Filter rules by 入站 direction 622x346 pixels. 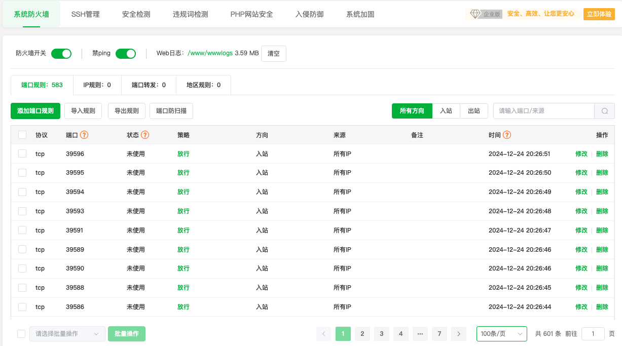click(446, 111)
